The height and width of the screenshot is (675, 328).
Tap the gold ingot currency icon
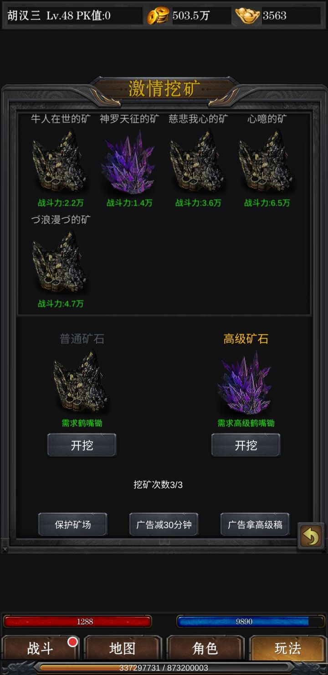(248, 16)
